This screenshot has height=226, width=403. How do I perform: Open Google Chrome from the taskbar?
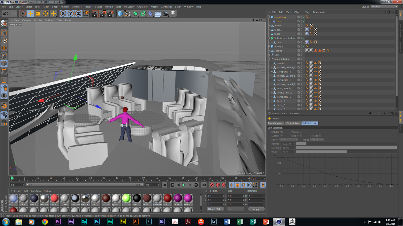(45, 222)
